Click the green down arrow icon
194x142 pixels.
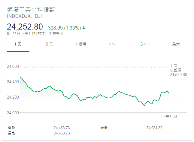coord(84,28)
